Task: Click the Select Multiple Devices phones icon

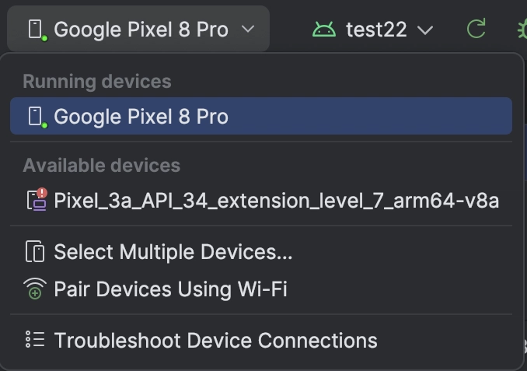Action: pos(35,251)
